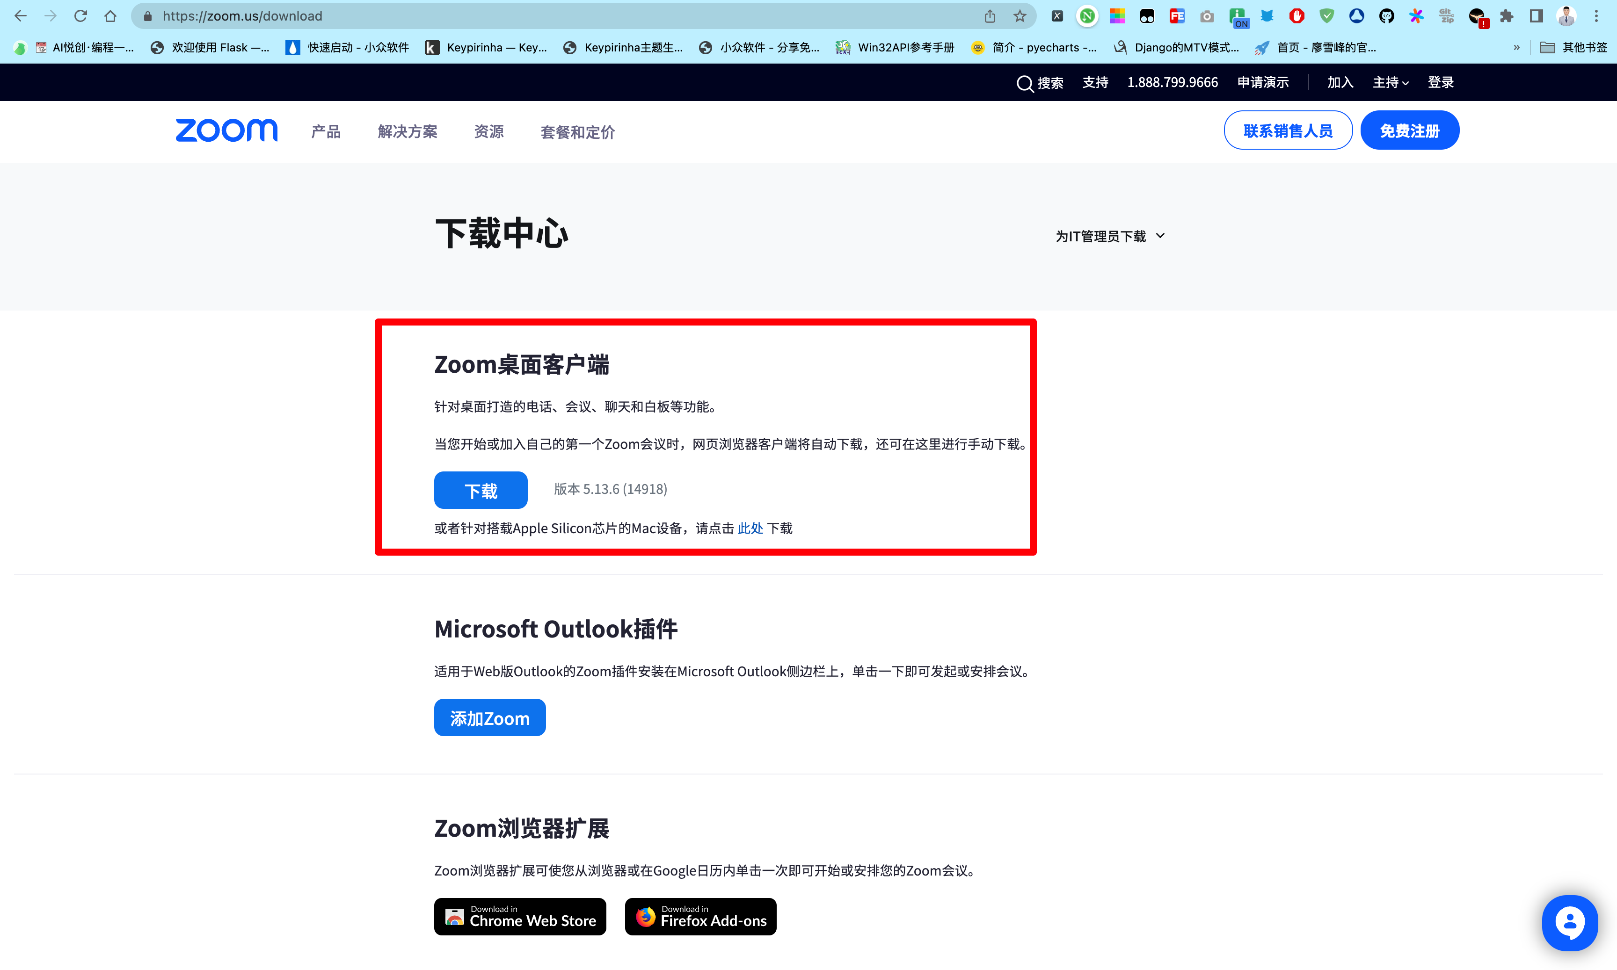Open the Win32API参考手册 bookmark
The width and height of the screenshot is (1617, 970).
click(x=895, y=47)
